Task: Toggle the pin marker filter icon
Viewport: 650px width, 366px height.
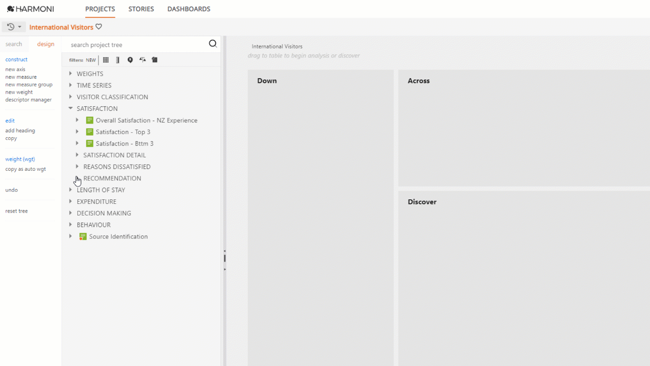Action: coord(130,60)
